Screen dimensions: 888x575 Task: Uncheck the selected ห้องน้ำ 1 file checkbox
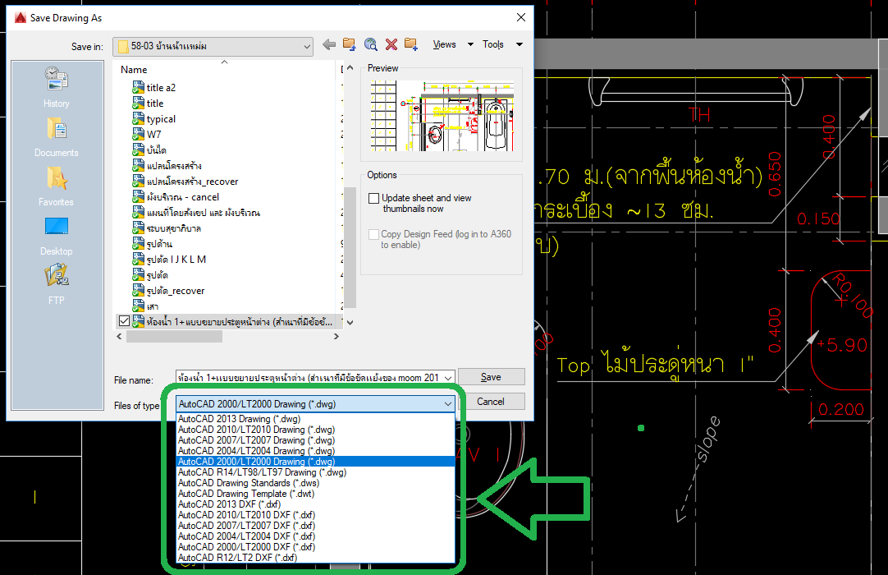click(x=124, y=321)
